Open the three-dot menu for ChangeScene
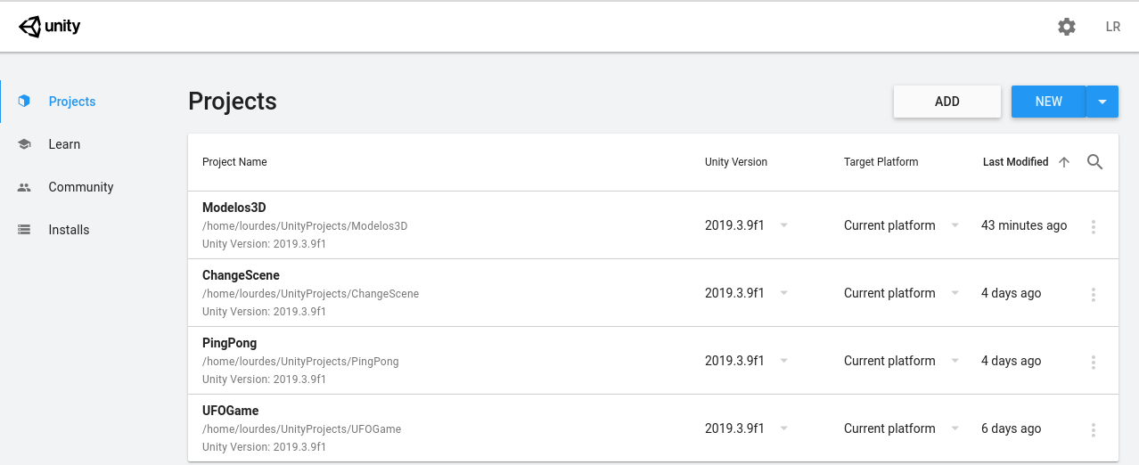1139x465 pixels. click(x=1094, y=294)
